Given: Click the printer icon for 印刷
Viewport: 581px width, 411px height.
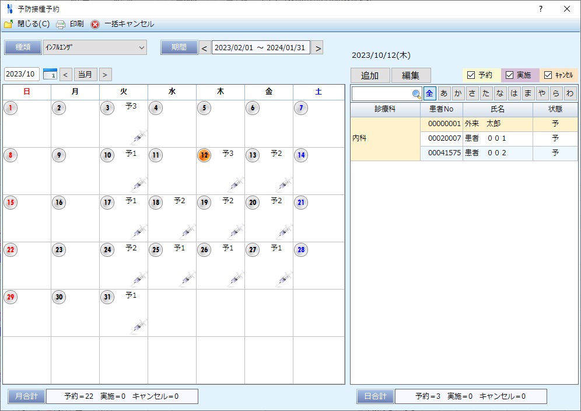Looking at the screenshot, I should pos(60,25).
